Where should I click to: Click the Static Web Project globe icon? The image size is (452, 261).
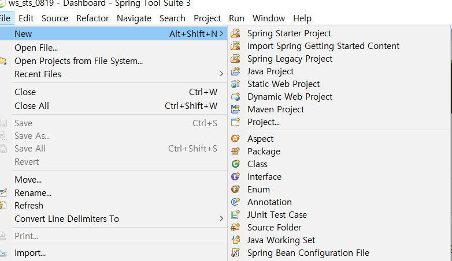point(235,84)
